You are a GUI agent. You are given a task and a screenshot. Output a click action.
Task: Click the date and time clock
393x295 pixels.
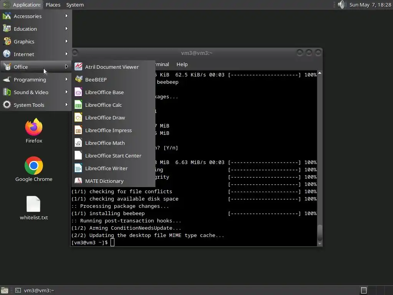click(x=370, y=5)
